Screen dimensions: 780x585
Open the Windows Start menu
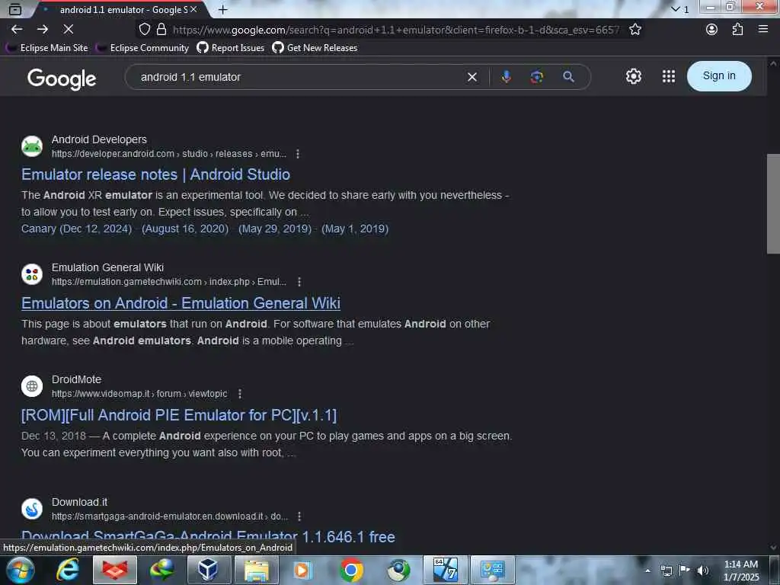pos(20,570)
